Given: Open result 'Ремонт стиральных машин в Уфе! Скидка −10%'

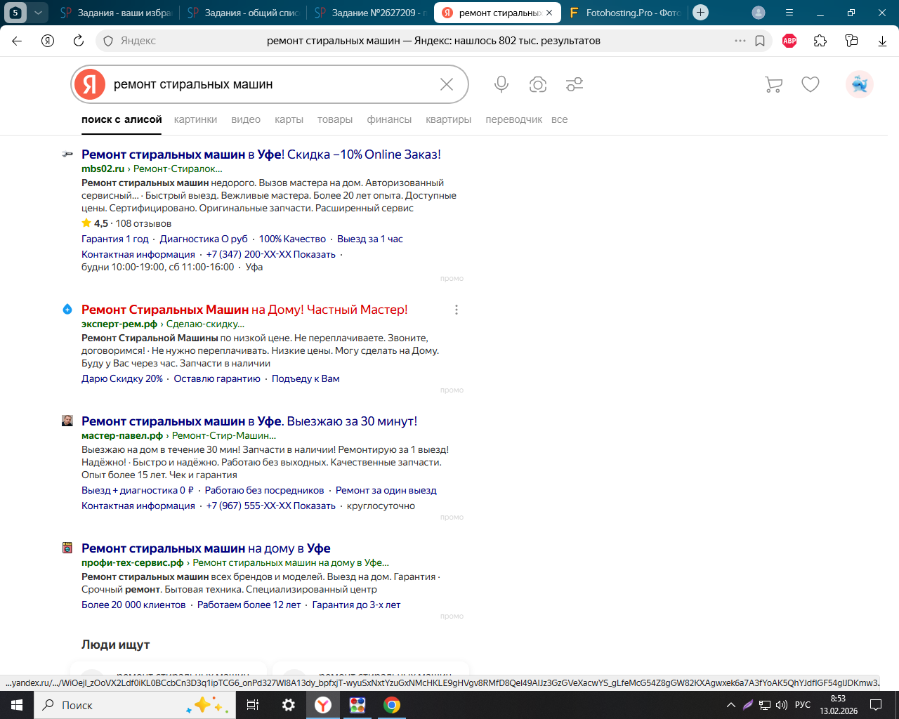Looking at the screenshot, I should [261, 154].
